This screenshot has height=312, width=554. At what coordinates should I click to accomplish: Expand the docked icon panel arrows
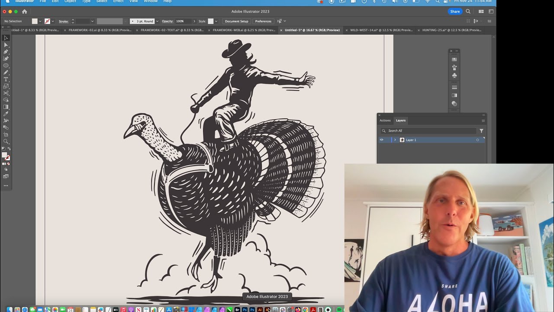(x=457, y=51)
